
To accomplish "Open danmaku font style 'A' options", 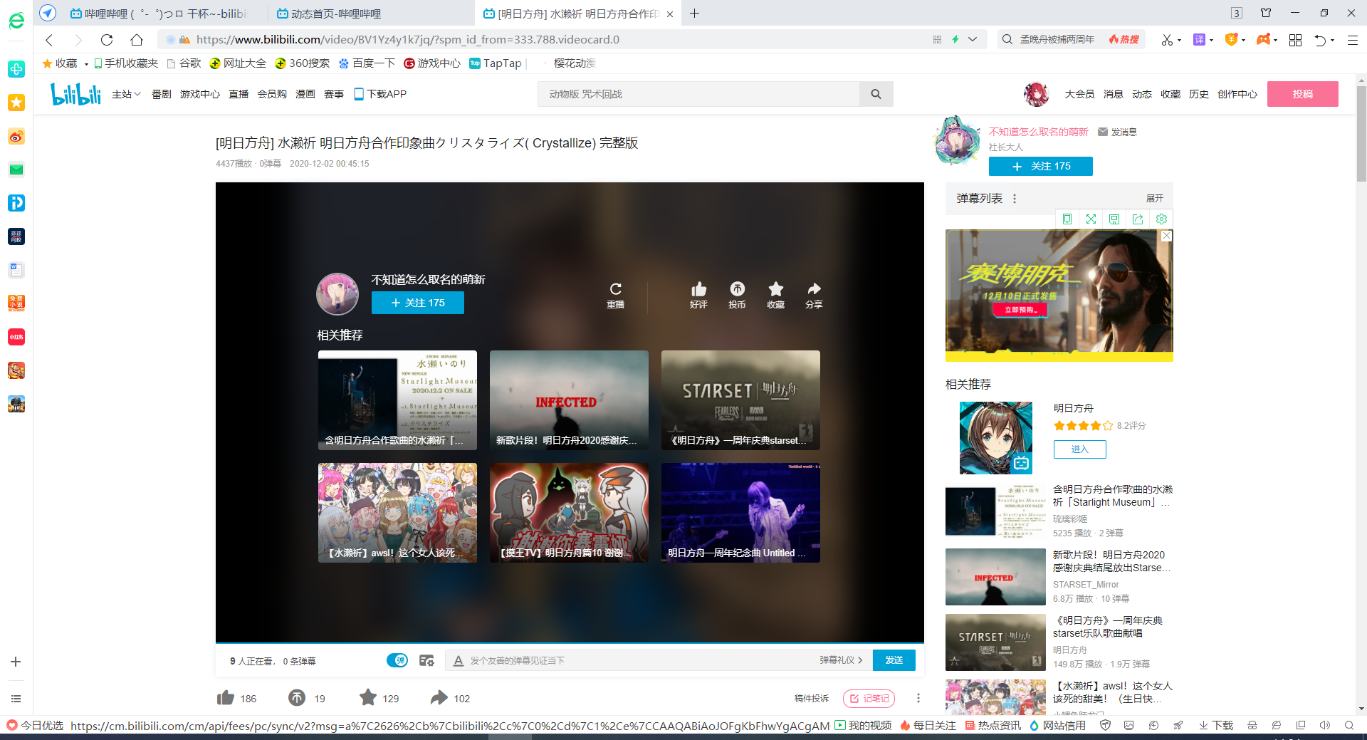I will 459,660.
